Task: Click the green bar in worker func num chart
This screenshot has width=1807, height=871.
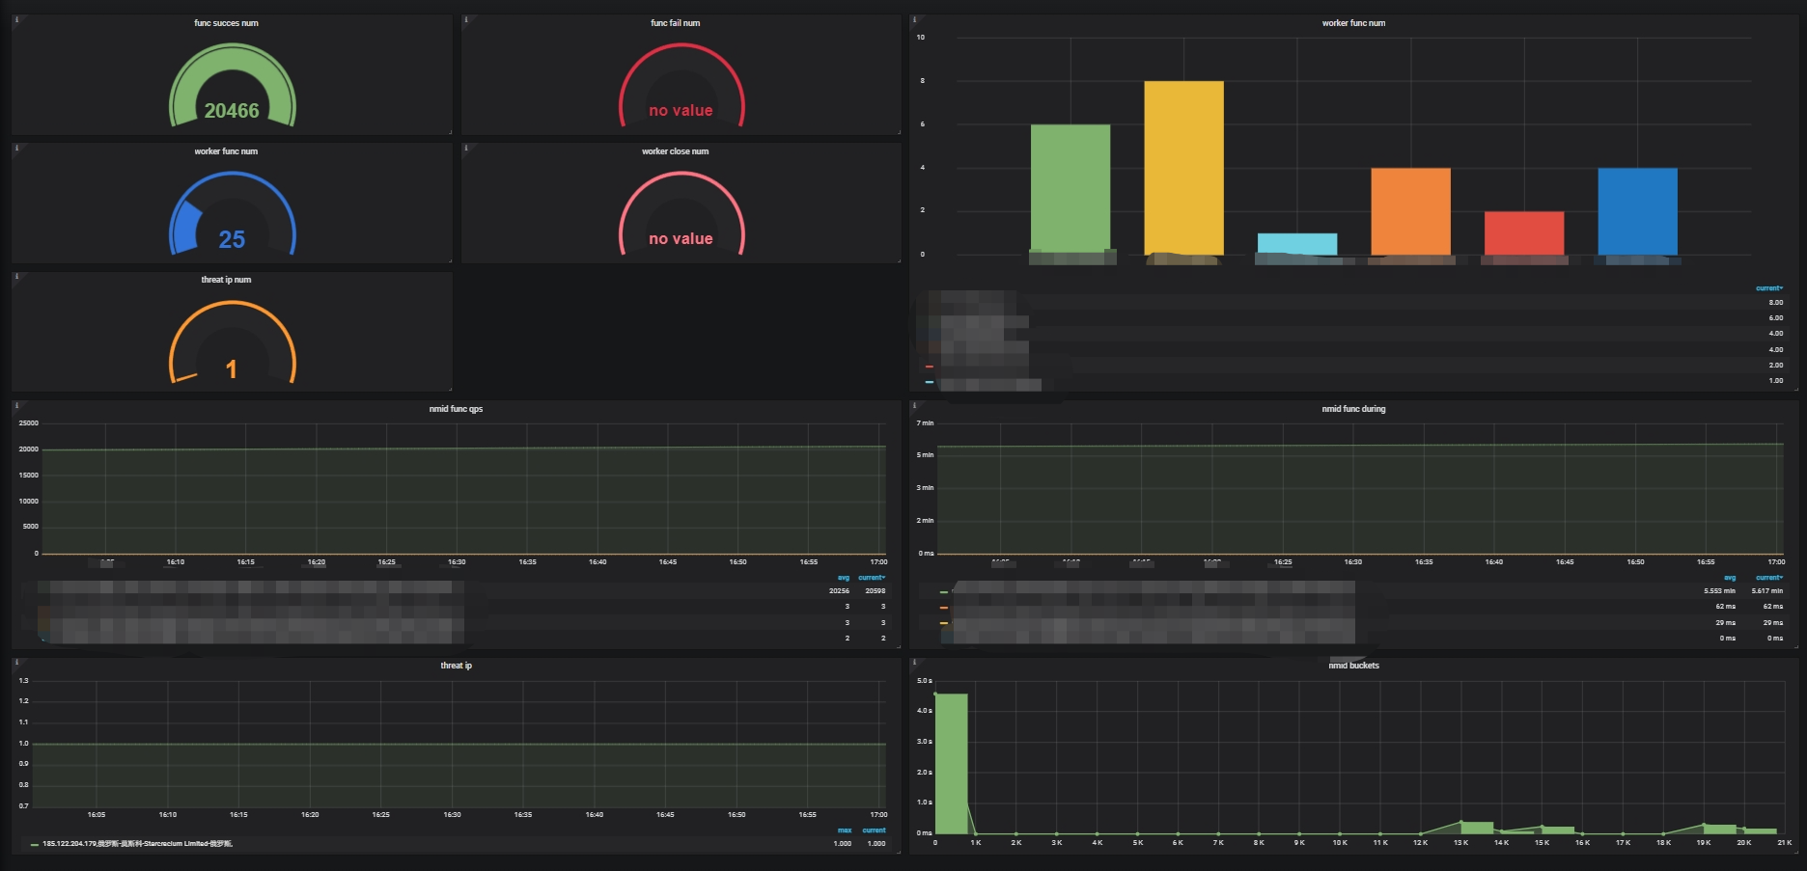Action: [1070, 189]
